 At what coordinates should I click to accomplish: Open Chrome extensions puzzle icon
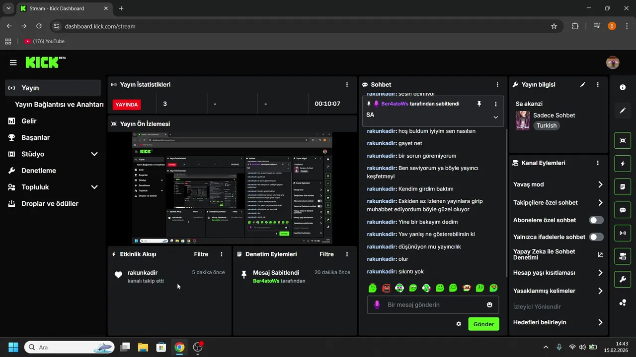point(575,26)
